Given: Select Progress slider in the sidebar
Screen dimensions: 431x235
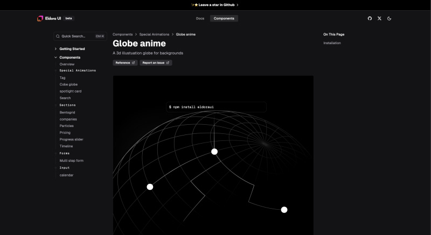Looking at the screenshot, I should (71, 139).
